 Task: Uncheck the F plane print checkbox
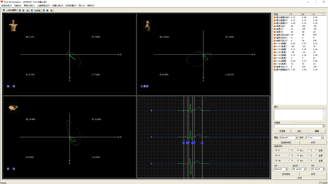tap(277, 150)
